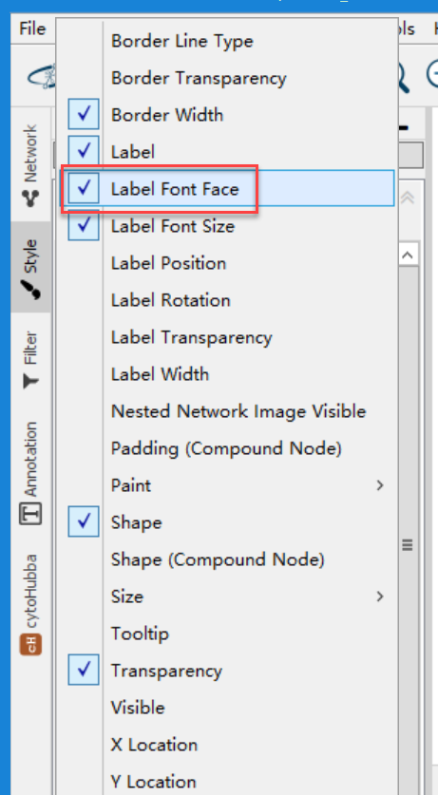
Task: Expand the Paint submenu arrow
Action: pyautogui.click(x=380, y=485)
